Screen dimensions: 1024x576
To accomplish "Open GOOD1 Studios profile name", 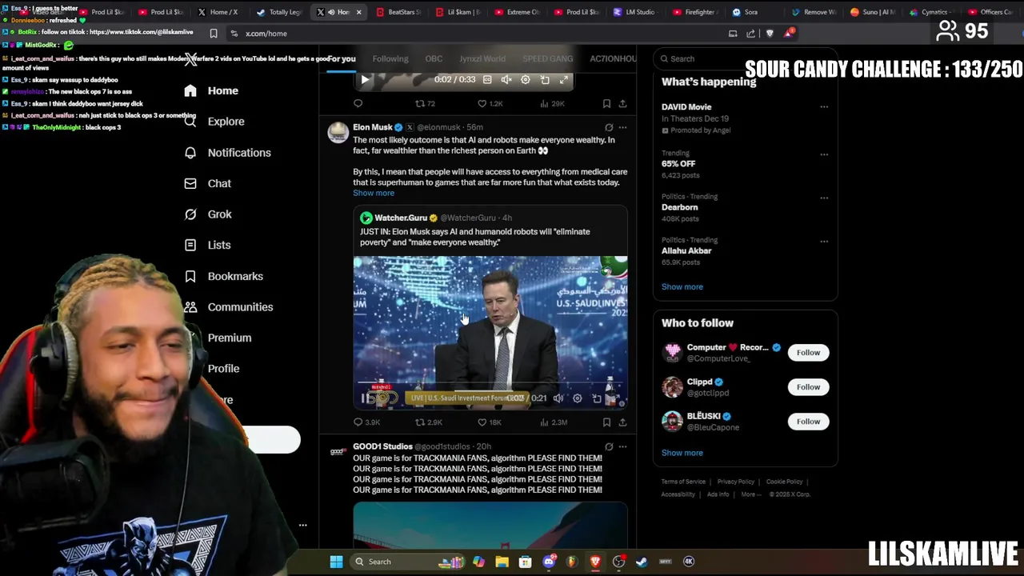I will (382, 446).
